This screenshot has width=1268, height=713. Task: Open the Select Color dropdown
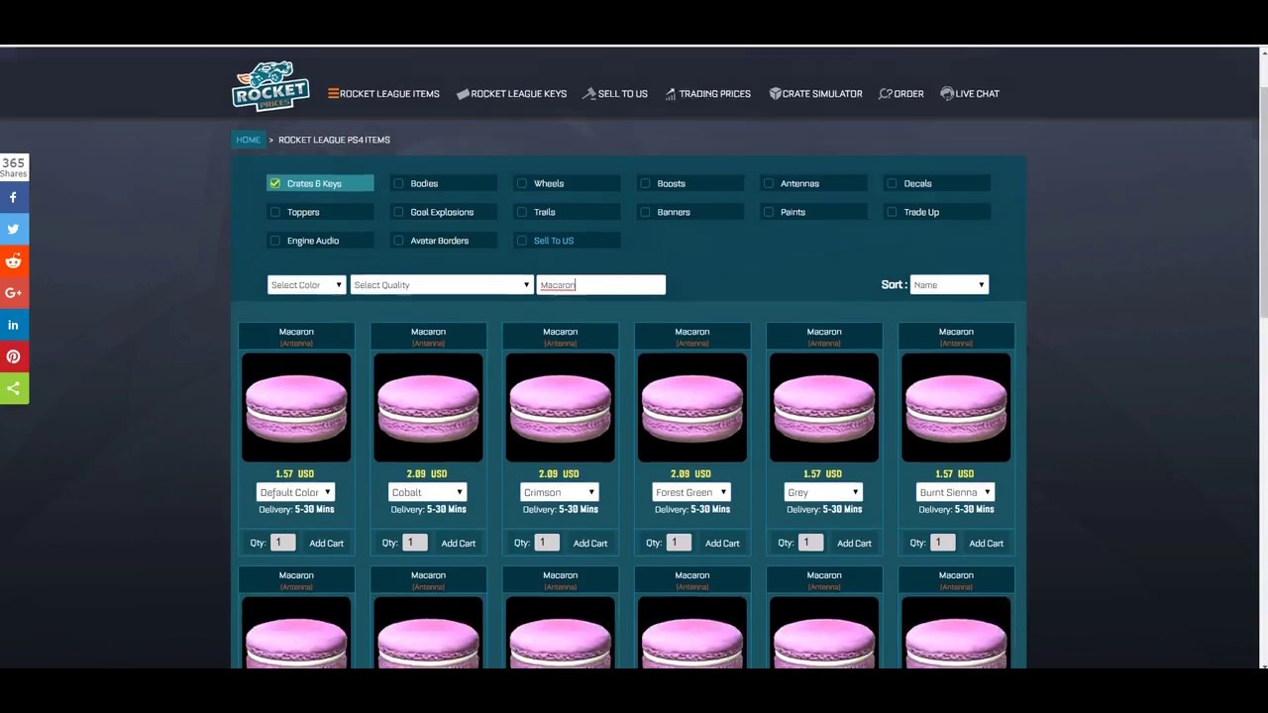[306, 285]
